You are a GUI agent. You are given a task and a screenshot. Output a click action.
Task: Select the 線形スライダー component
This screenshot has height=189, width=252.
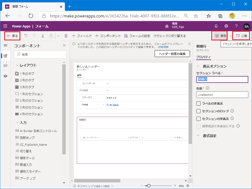tap(28, 171)
